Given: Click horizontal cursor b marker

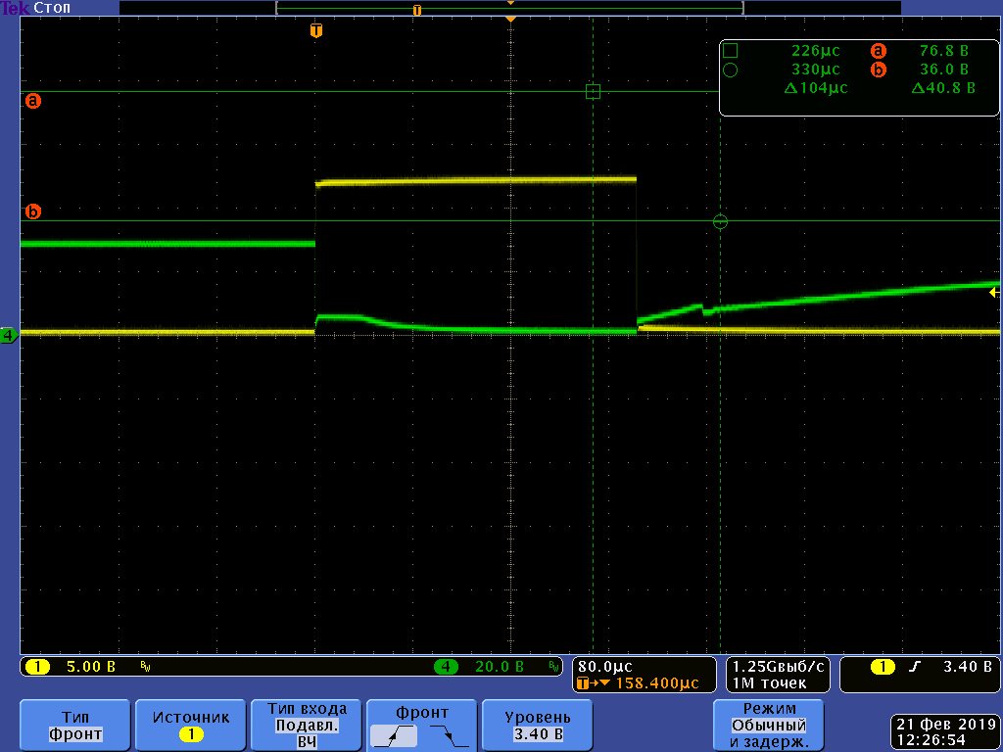Looking at the screenshot, I should pos(33,211).
